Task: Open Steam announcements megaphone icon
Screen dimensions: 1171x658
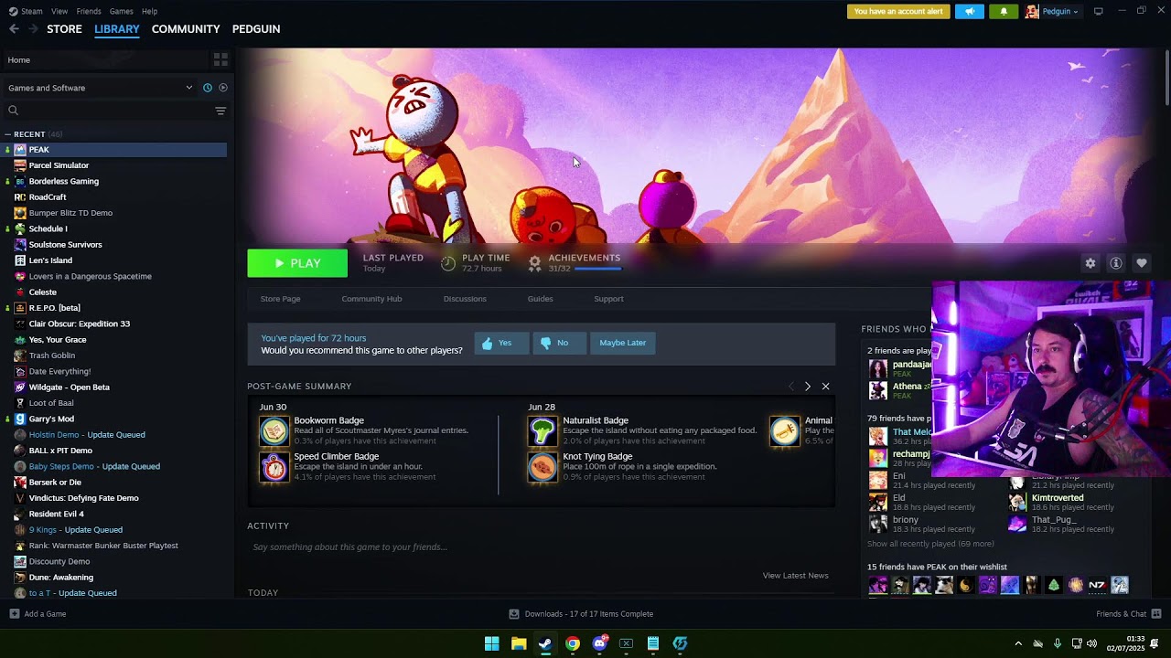Action: (970, 12)
